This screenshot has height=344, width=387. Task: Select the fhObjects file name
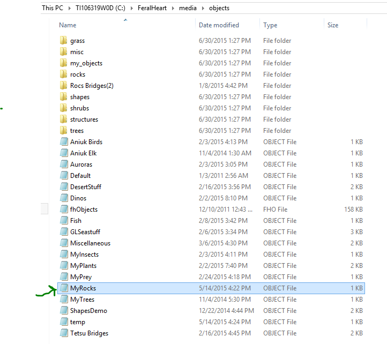point(84,210)
